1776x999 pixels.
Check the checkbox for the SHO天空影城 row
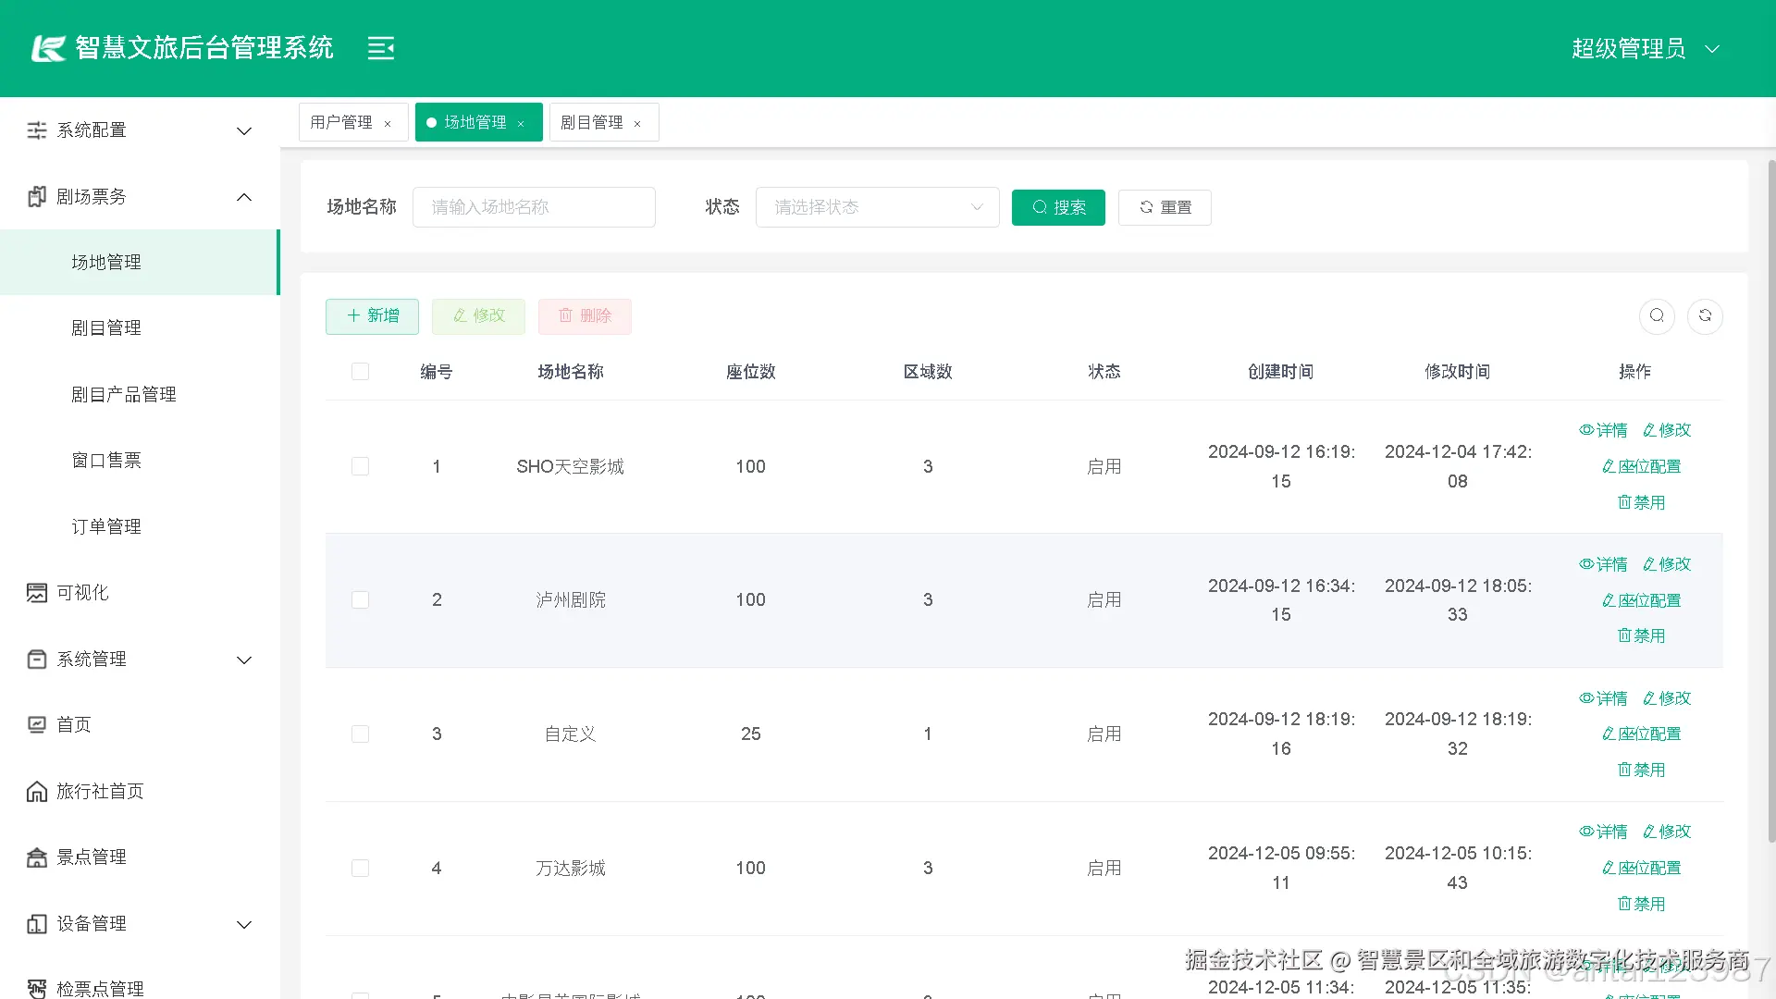tap(361, 466)
